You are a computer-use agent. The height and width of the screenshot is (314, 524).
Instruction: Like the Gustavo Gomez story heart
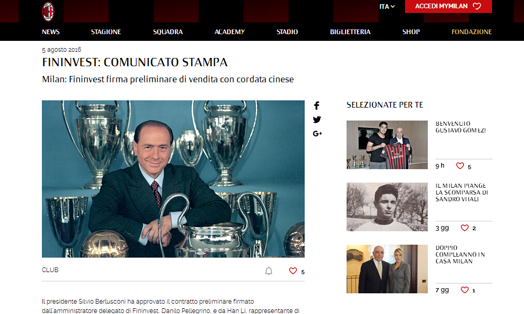(x=460, y=166)
